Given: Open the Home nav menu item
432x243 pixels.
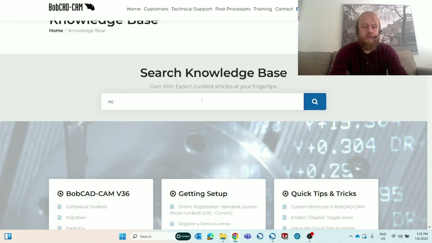Looking at the screenshot, I should (x=134, y=9).
